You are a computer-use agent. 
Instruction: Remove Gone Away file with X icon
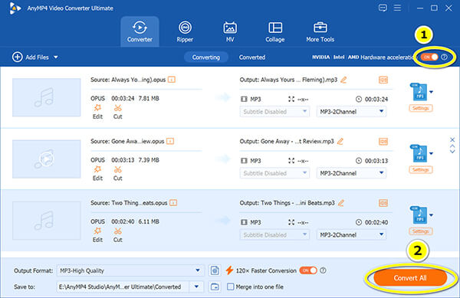click(452, 139)
